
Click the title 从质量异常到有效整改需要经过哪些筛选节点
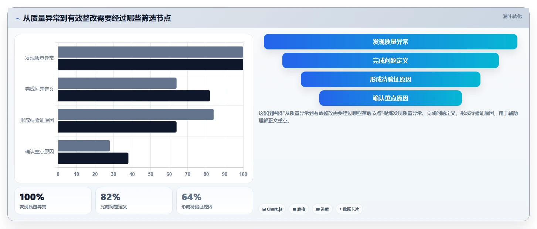(x=97, y=18)
